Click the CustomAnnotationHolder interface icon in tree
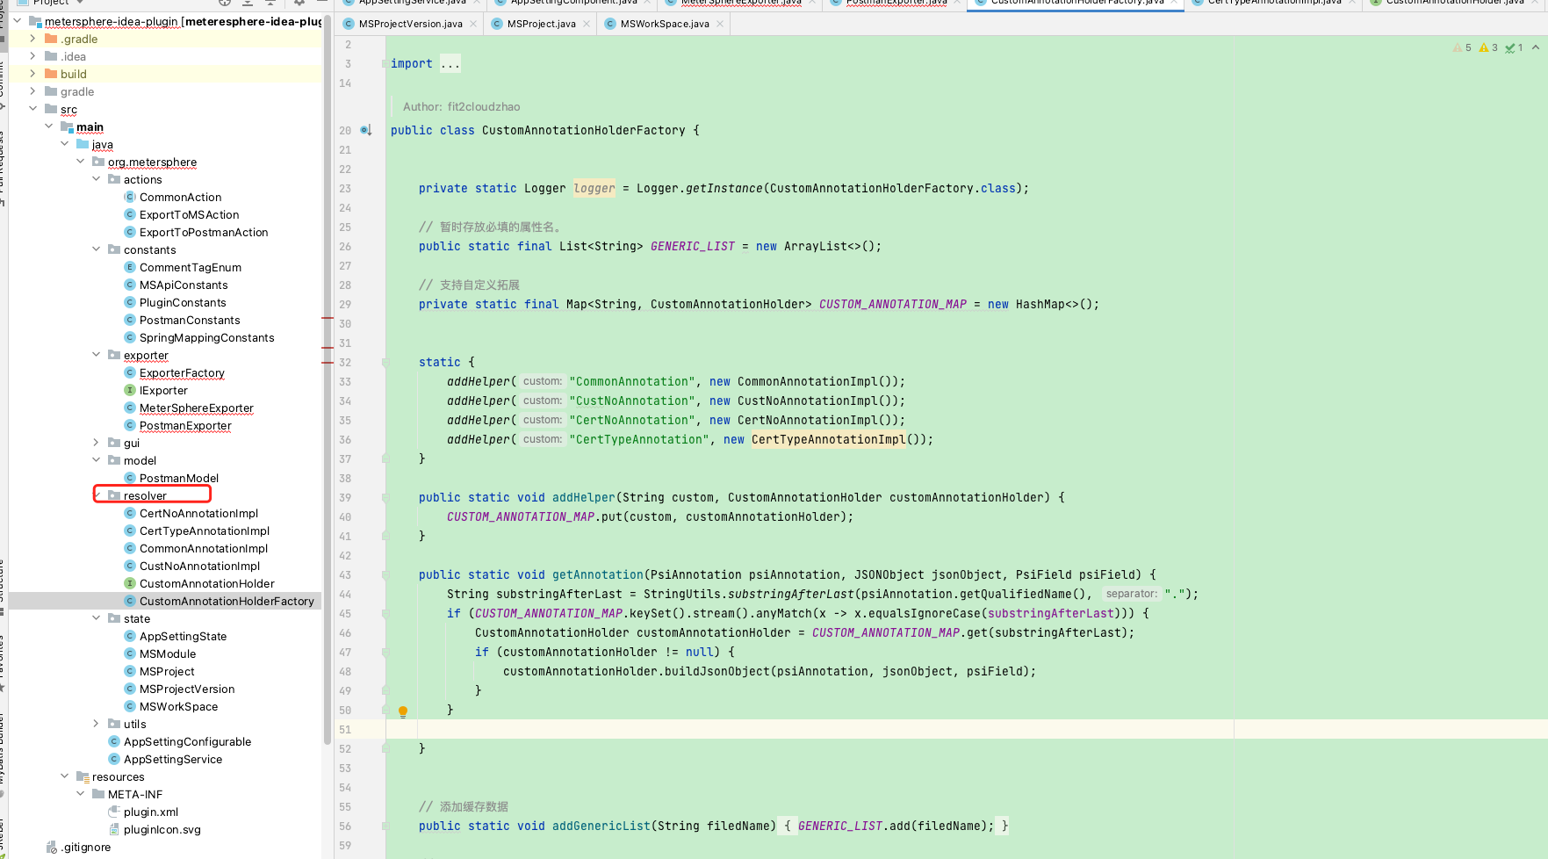 tap(130, 583)
